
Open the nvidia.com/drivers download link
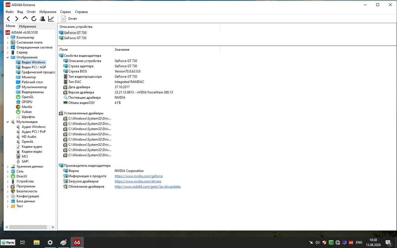[x=138, y=181]
